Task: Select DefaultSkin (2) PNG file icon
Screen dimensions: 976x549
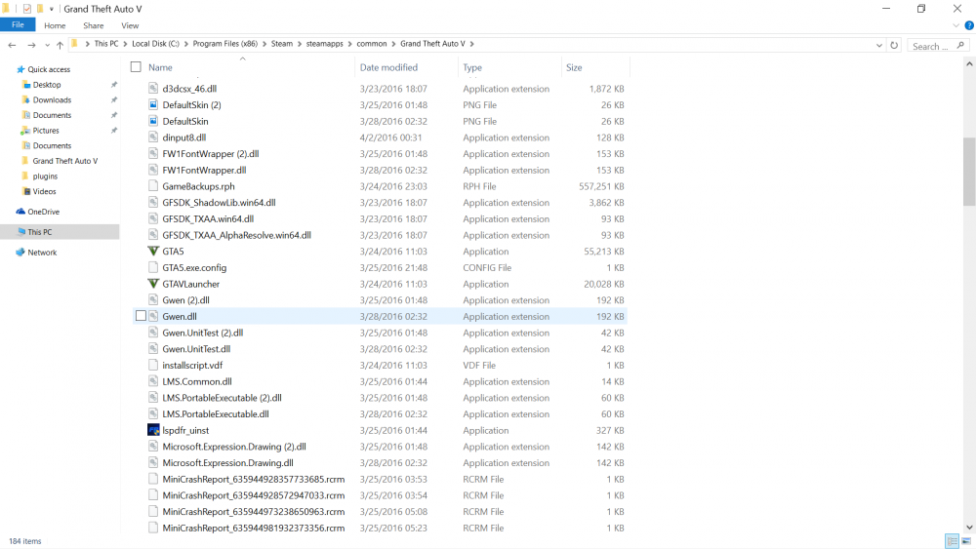Action: (x=153, y=104)
